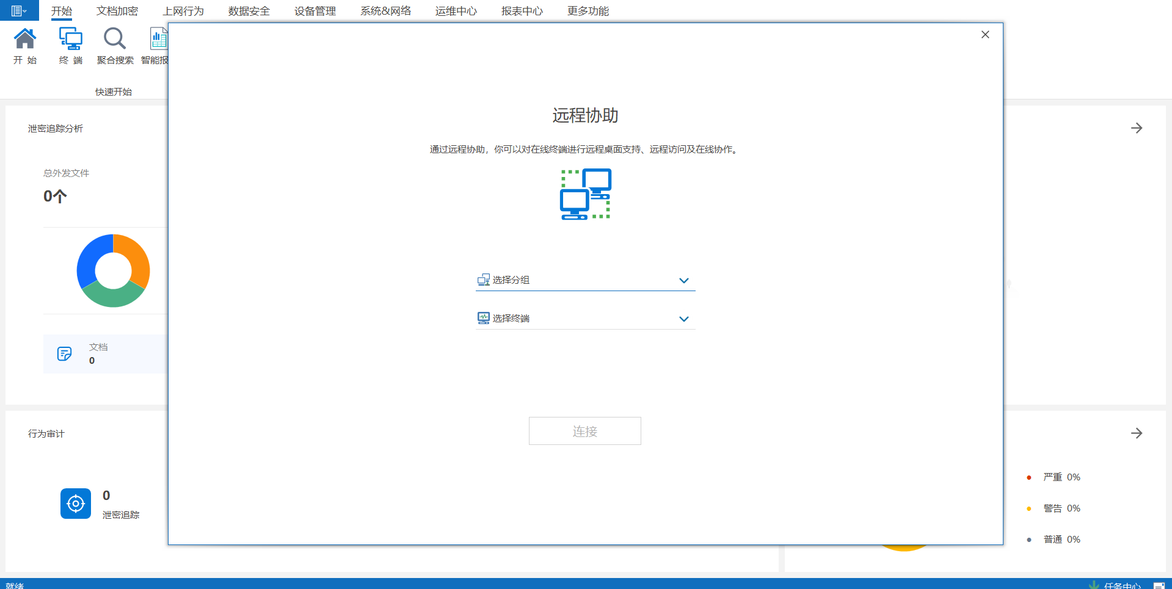Close the 远程协助 dialog
The height and width of the screenshot is (589, 1172).
click(985, 35)
